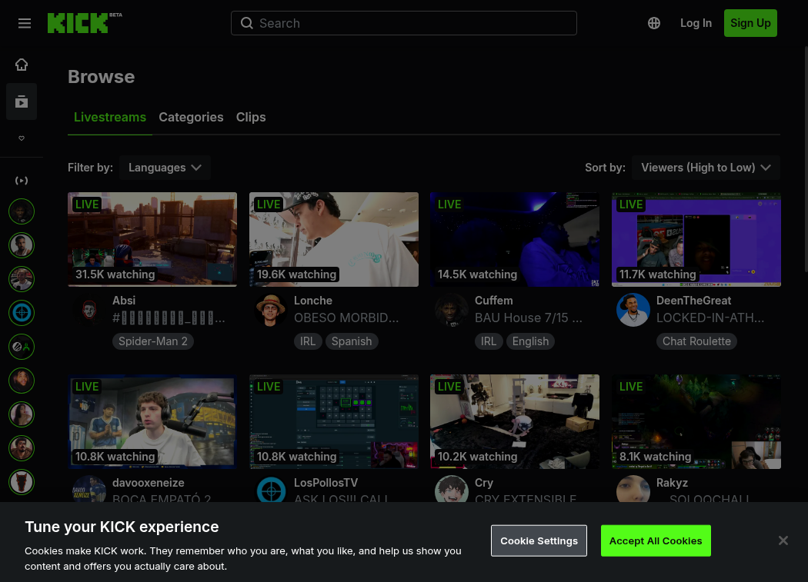Open the hamburger sidebar menu
The width and height of the screenshot is (808, 582).
[x=24, y=23]
